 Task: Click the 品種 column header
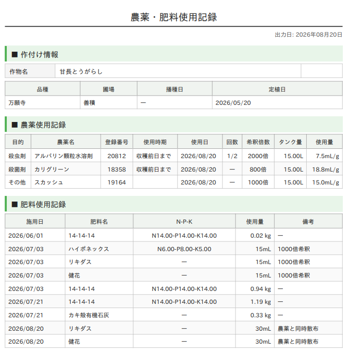(x=42, y=89)
